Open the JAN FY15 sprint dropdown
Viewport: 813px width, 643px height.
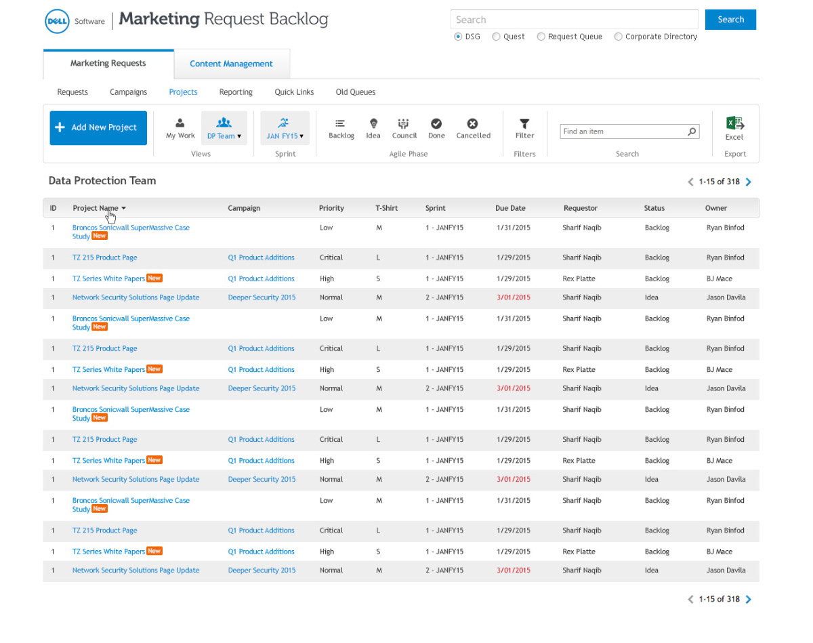285,128
